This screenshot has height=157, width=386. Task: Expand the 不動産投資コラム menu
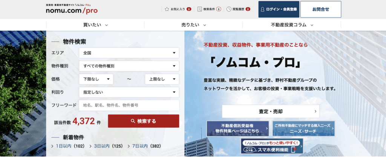click(x=292, y=25)
